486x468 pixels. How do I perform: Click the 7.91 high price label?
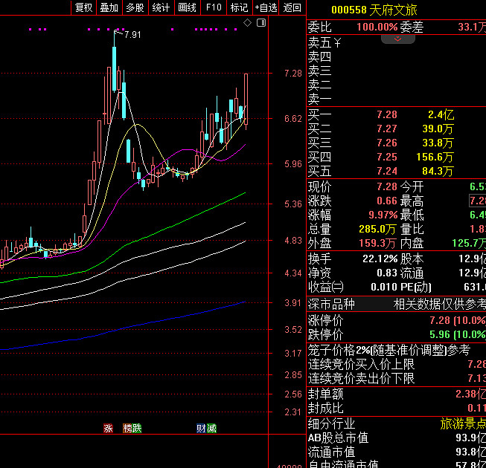[132, 35]
